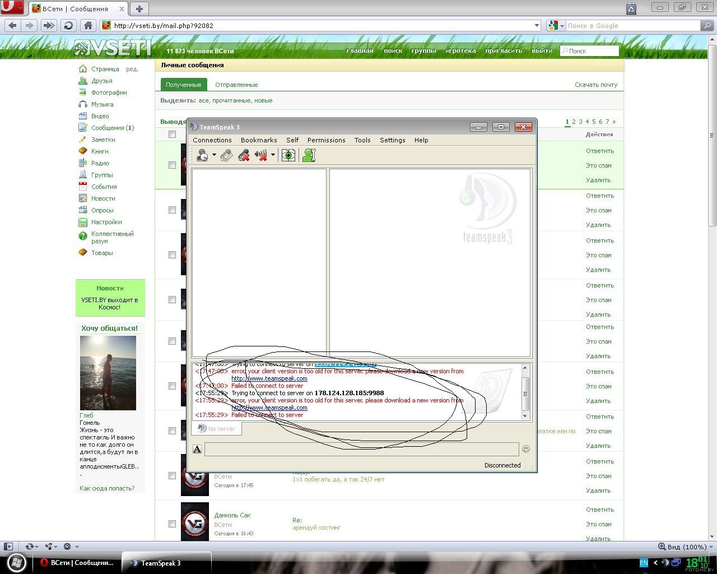The height and width of the screenshot is (574, 717).
Task: Check the second message row checkbox
Action: 172,210
